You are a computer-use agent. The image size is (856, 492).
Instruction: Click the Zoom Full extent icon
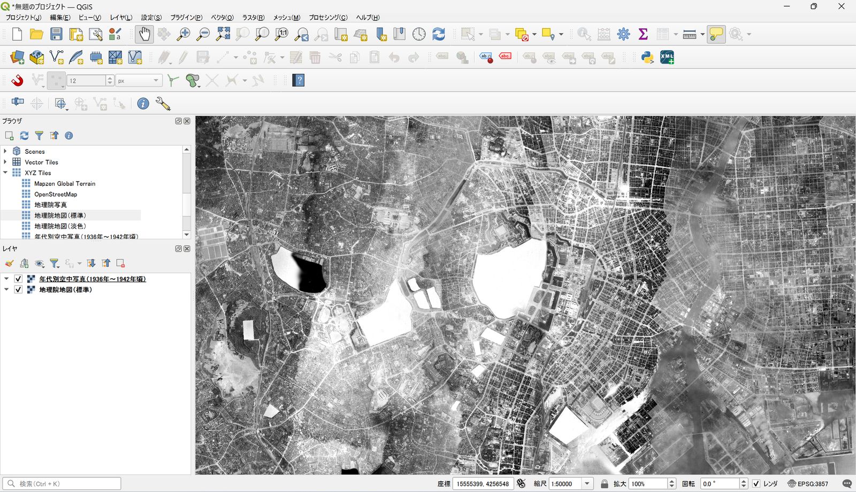[223, 34]
